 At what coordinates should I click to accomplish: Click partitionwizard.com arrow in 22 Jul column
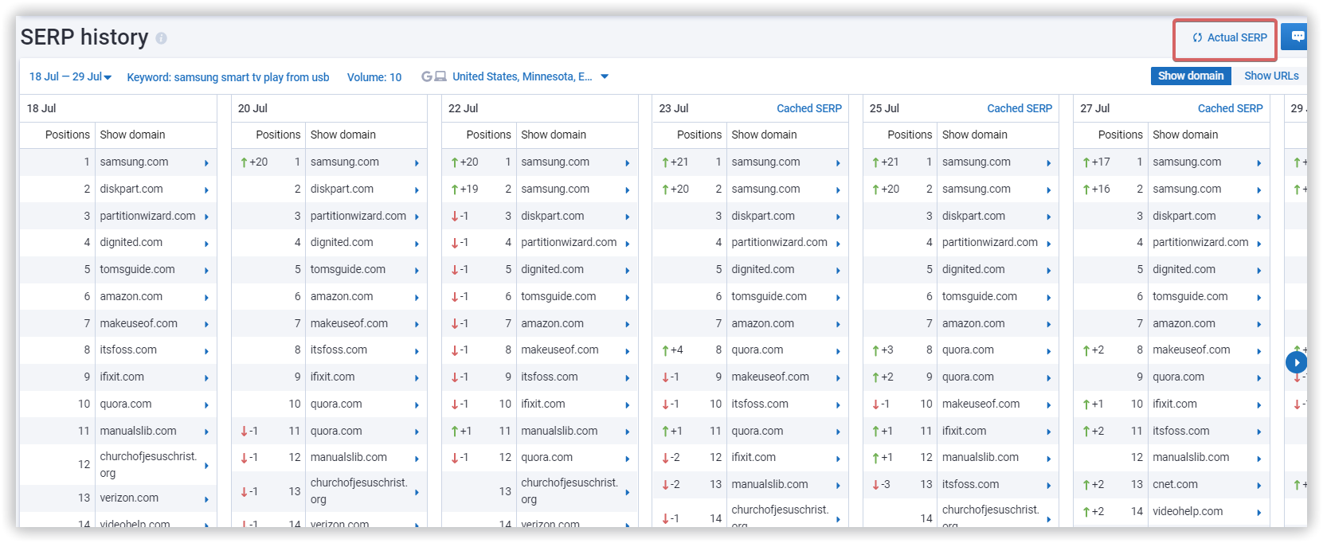coord(628,244)
